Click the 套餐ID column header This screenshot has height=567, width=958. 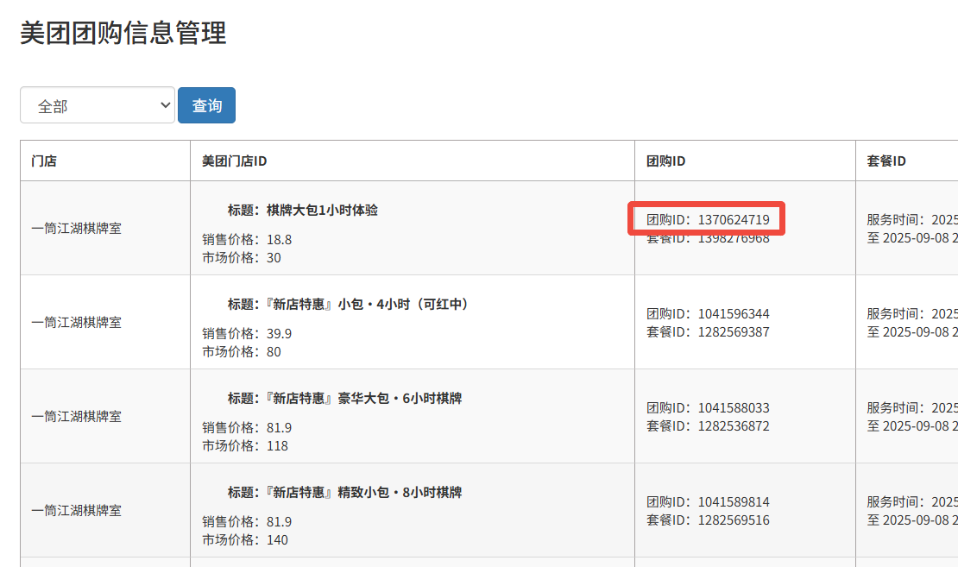click(x=886, y=161)
